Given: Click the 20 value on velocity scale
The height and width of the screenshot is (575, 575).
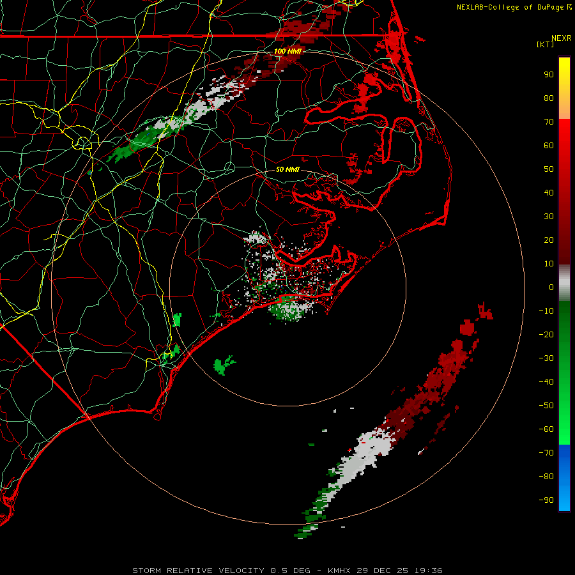Looking at the screenshot, I should pyautogui.click(x=549, y=240).
